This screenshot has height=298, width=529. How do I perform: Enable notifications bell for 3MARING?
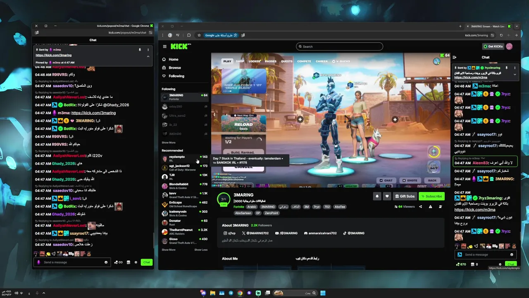coord(377,196)
